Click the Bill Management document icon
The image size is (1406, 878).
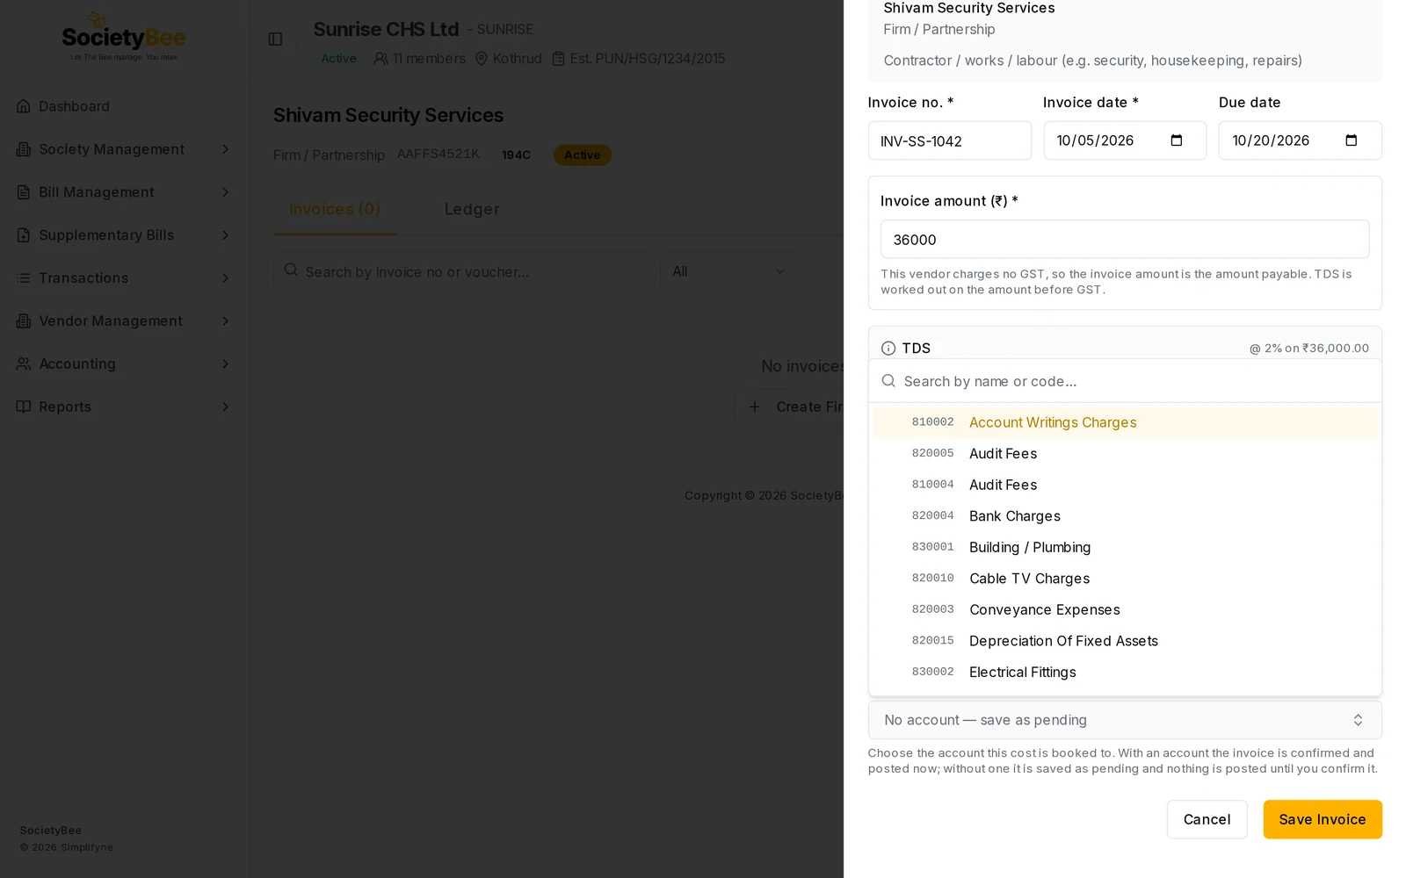[24, 192]
